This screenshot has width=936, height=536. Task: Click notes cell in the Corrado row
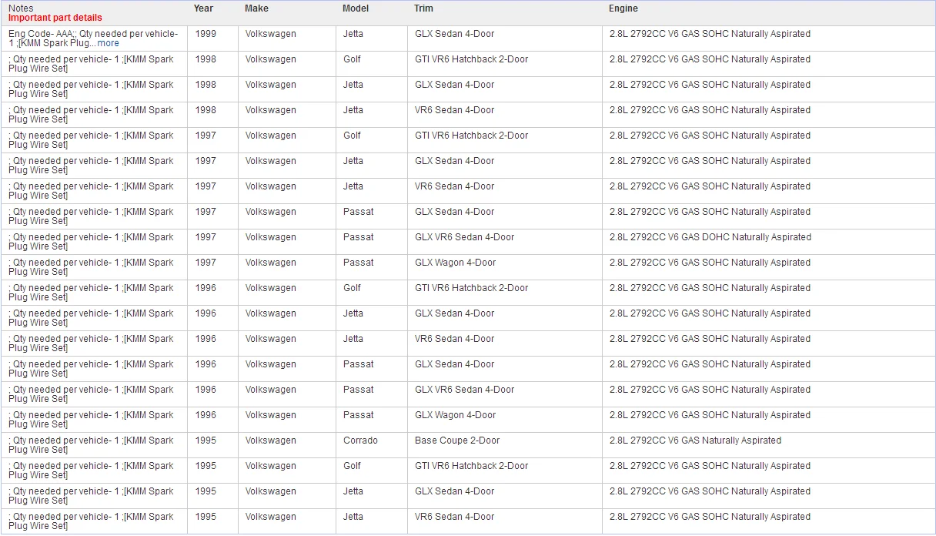click(93, 445)
